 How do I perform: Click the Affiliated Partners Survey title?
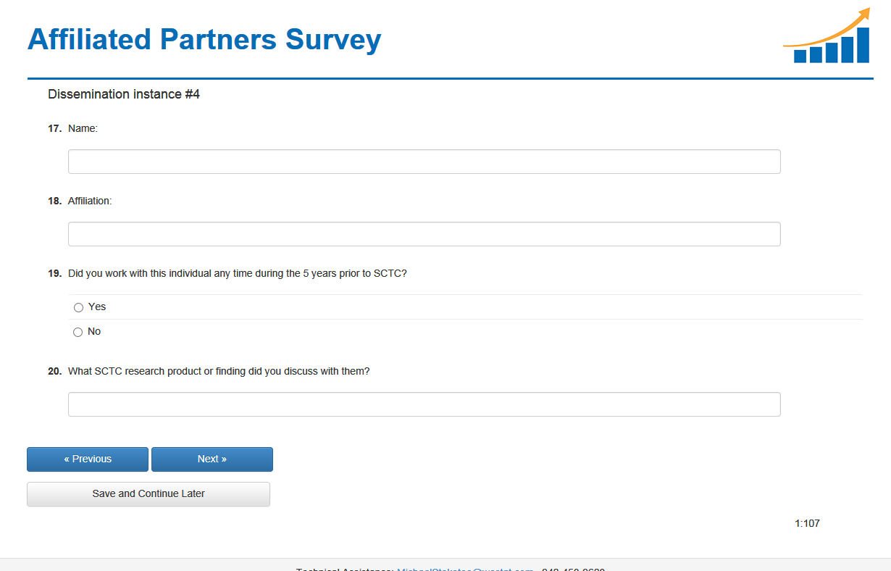pos(204,40)
